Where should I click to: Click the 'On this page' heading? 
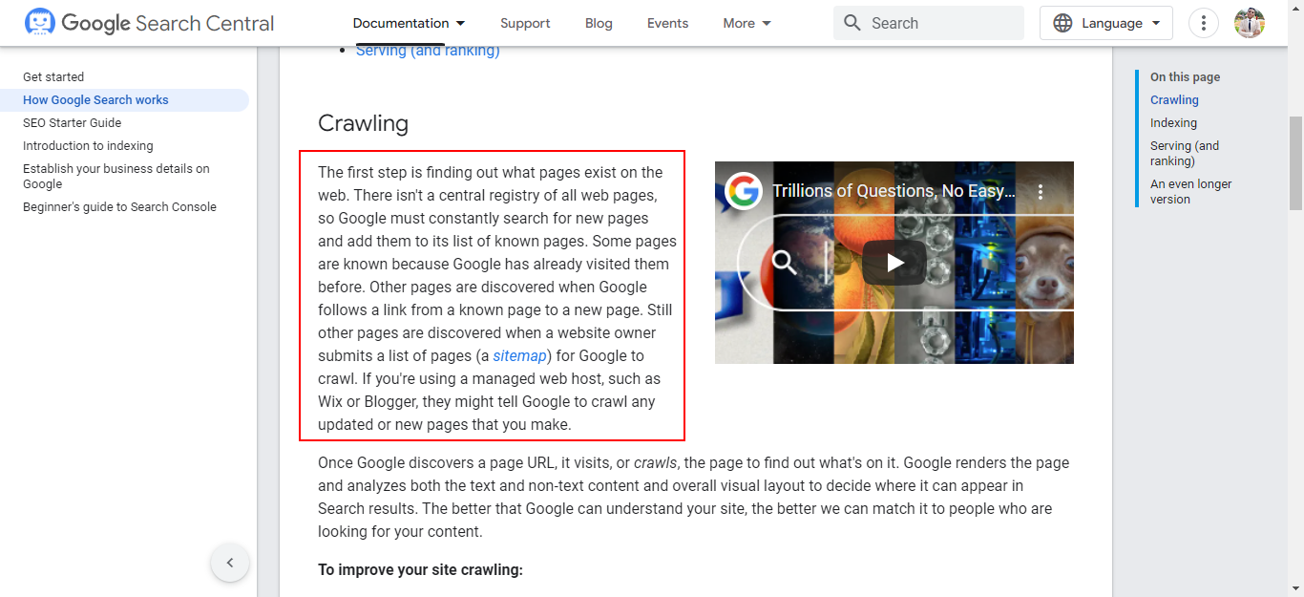pos(1185,76)
